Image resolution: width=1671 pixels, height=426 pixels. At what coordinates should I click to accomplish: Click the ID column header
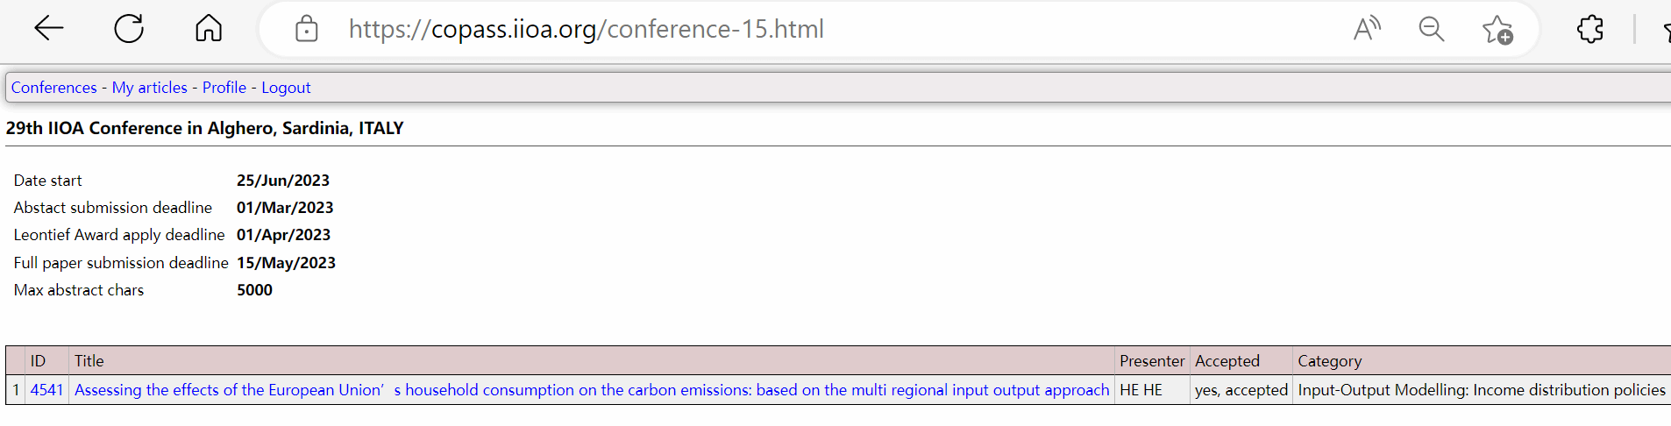38,361
